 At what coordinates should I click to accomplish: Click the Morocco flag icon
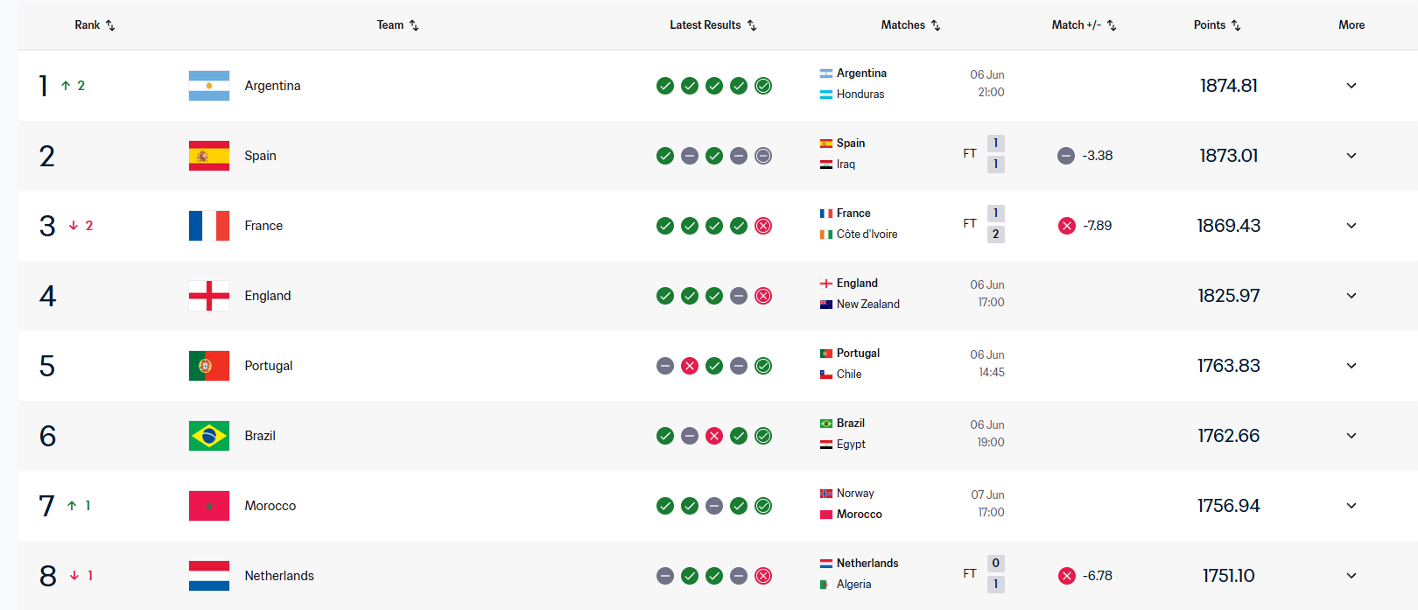coord(209,506)
